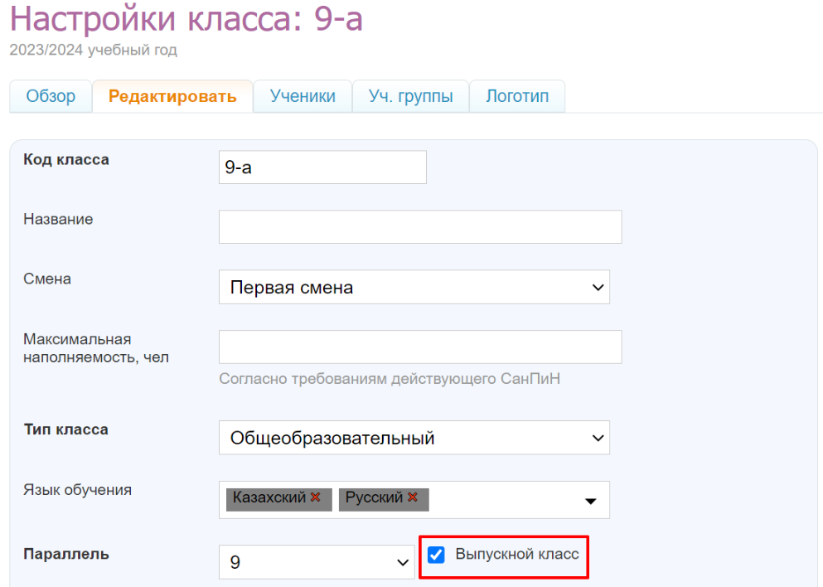Select the Редактировать tab
823x587 pixels.
[172, 96]
